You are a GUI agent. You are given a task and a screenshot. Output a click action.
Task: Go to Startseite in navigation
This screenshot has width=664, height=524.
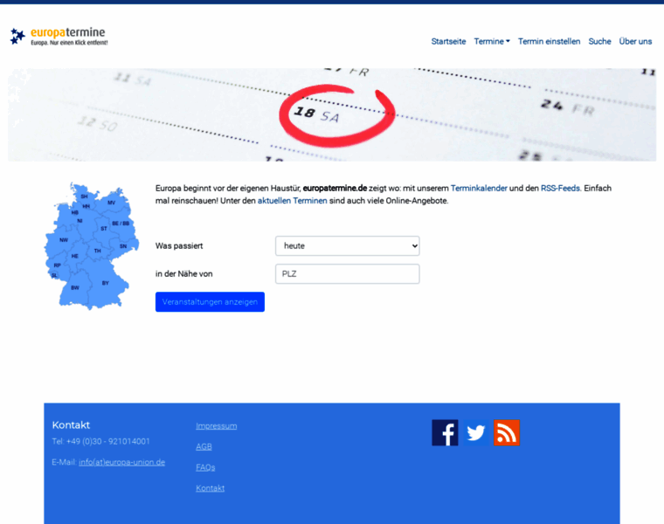pyautogui.click(x=448, y=41)
